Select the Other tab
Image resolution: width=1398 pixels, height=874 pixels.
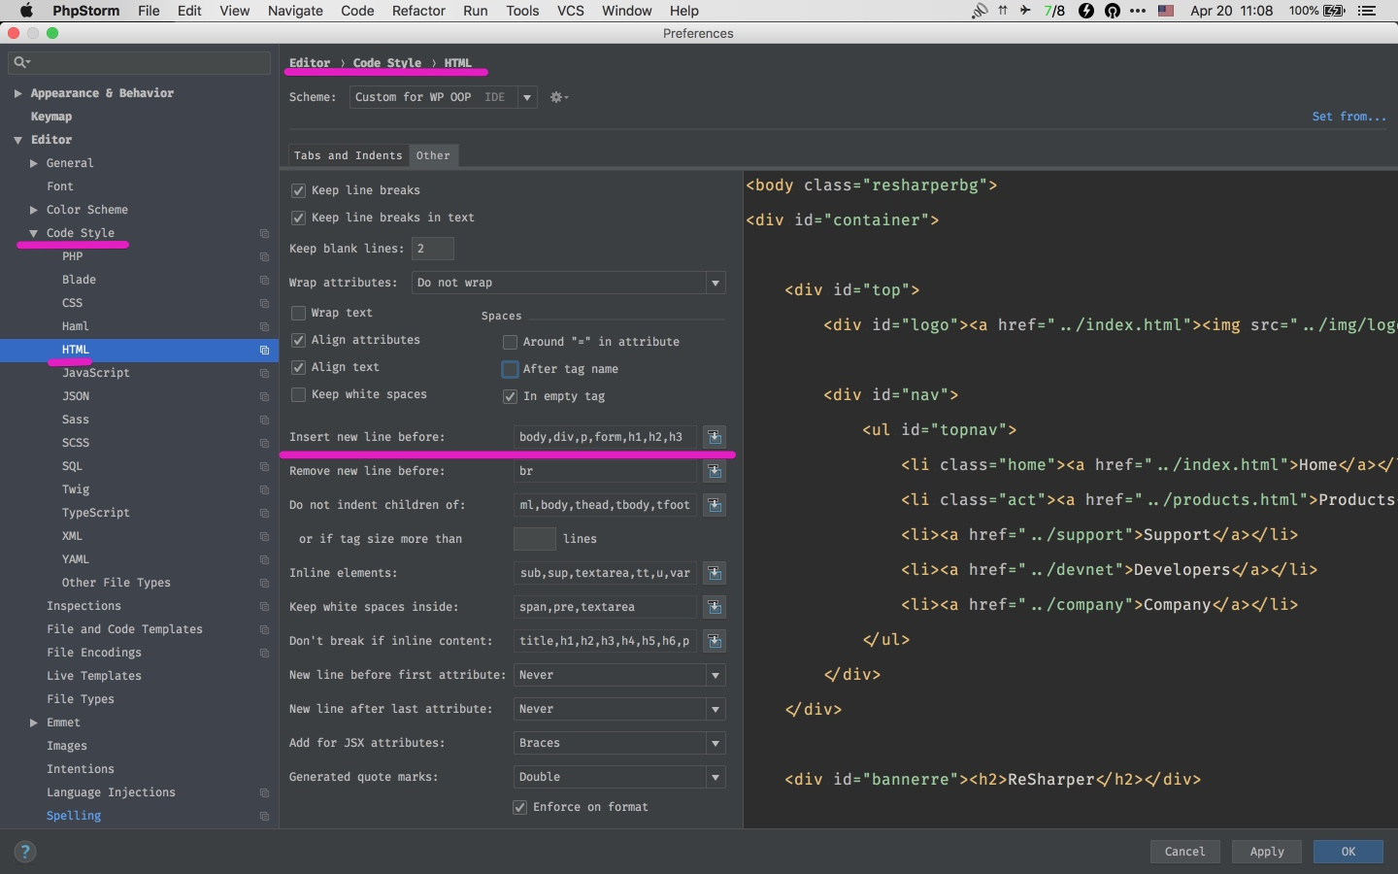coord(433,155)
